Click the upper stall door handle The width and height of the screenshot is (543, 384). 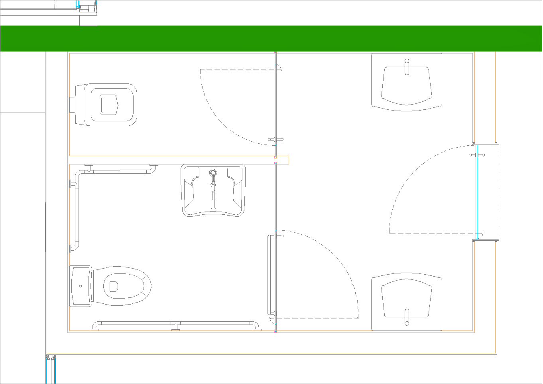tap(275, 140)
